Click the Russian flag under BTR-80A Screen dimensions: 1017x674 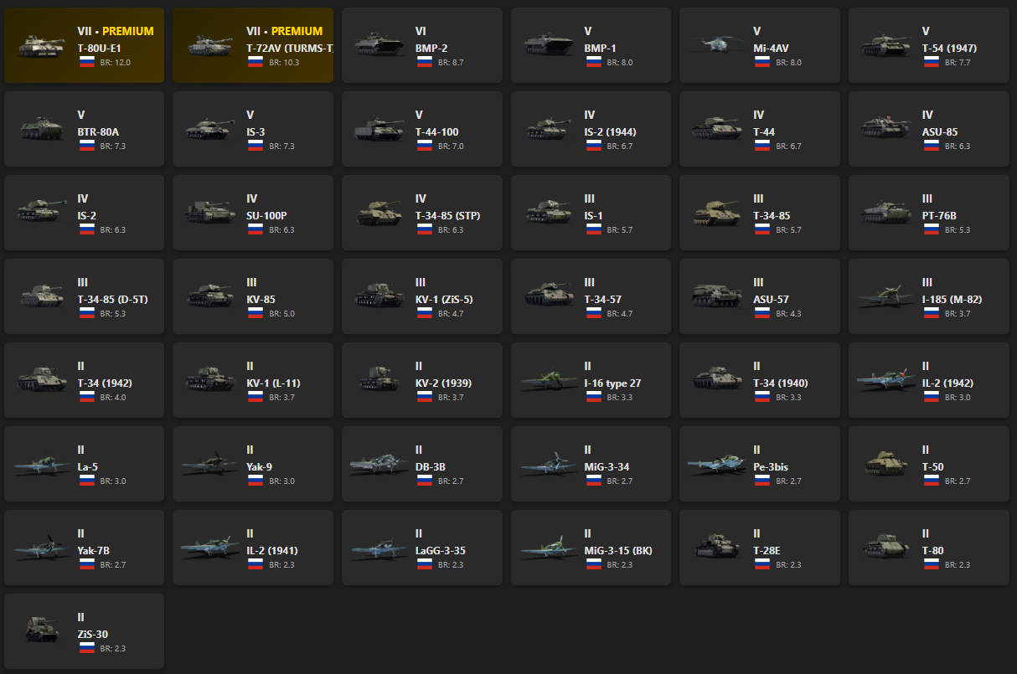(86, 146)
